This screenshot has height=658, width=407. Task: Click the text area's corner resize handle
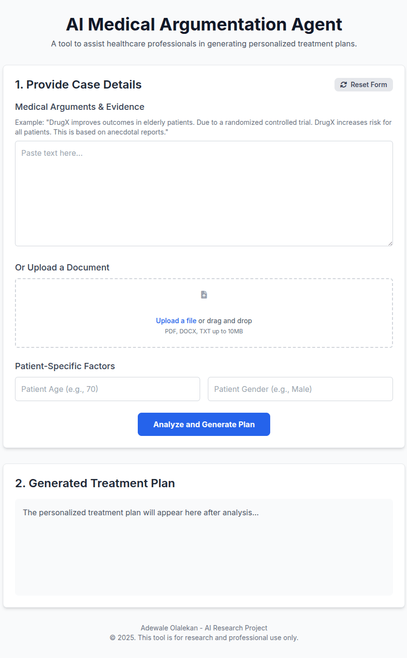(390, 243)
